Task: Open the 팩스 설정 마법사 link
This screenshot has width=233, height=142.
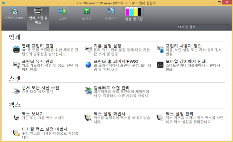Action: pyautogui.click(x=110, y=114)
